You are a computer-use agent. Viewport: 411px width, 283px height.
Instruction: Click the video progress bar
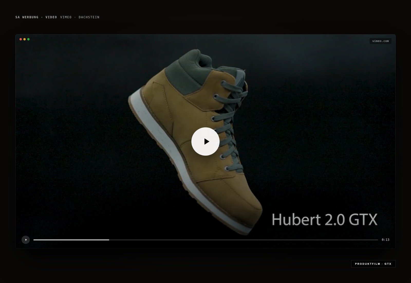[x=206, y=240]
